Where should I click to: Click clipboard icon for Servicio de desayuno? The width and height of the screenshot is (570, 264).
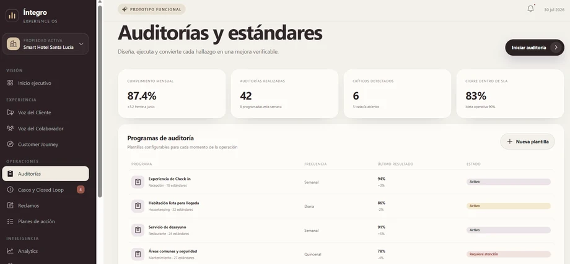click(x=138, y=230)
